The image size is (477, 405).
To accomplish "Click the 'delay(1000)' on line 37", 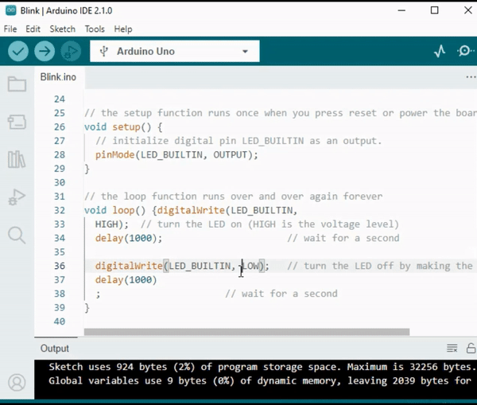I will [126, 280].
